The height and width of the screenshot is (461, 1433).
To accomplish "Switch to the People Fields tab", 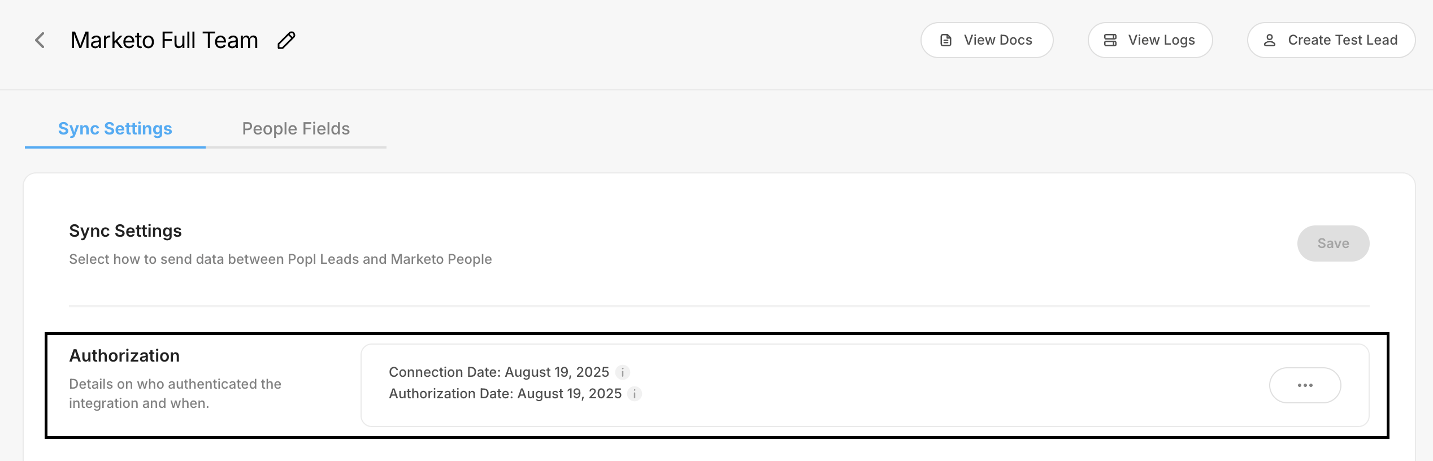I will click(296, 129).
